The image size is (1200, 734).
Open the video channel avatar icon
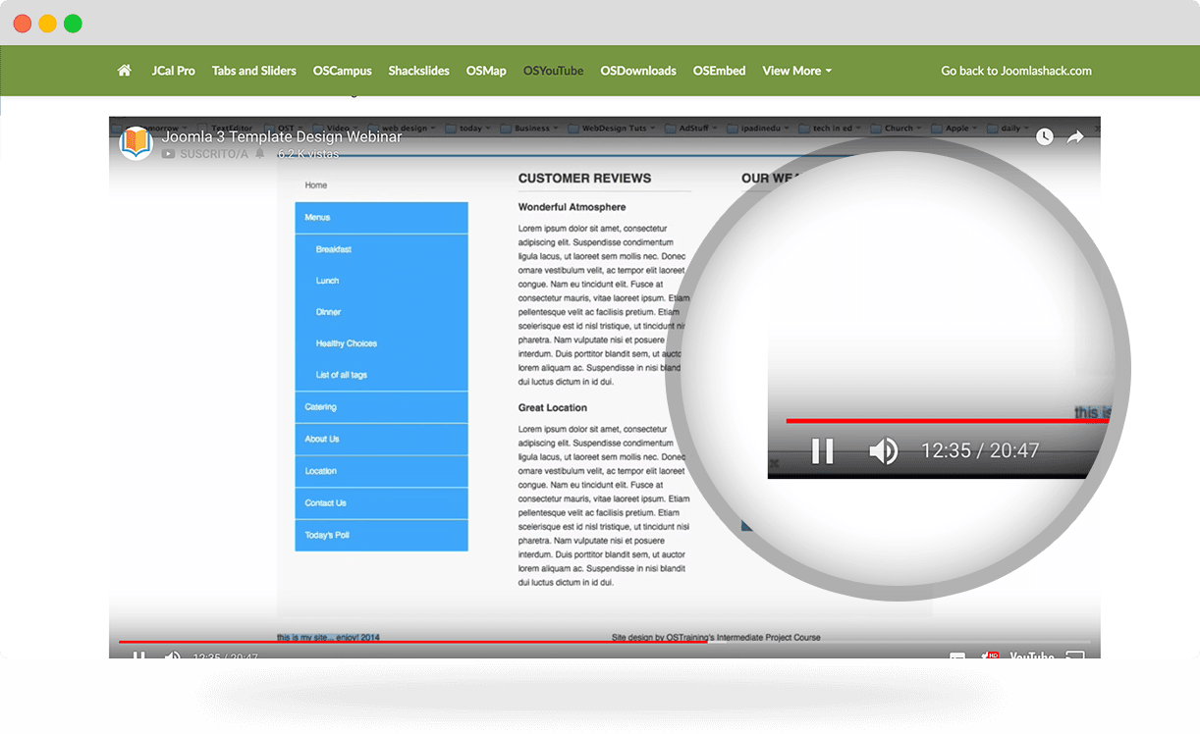(136, 143)
